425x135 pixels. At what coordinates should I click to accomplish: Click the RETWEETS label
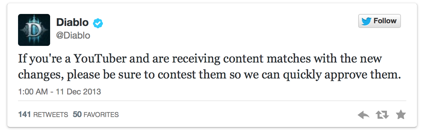[50, 115]
